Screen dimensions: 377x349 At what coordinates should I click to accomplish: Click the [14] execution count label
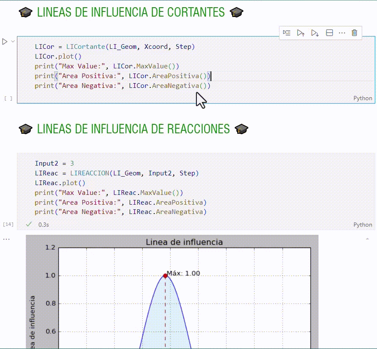point(8,224)
